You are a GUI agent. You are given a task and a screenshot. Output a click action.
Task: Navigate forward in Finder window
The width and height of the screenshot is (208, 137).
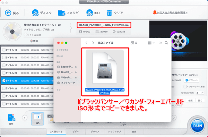[93, 43]
